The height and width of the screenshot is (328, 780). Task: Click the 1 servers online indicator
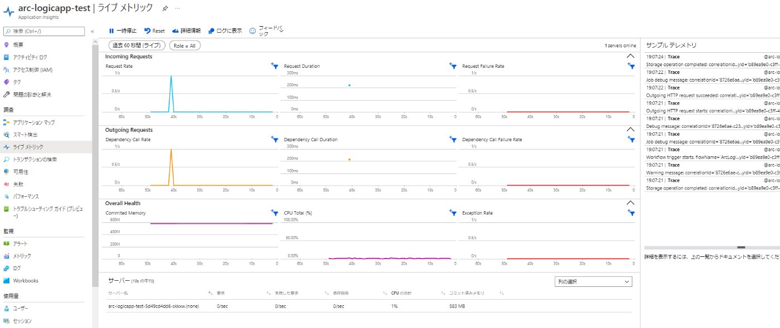pyautogui.click(x=620, y=46)
